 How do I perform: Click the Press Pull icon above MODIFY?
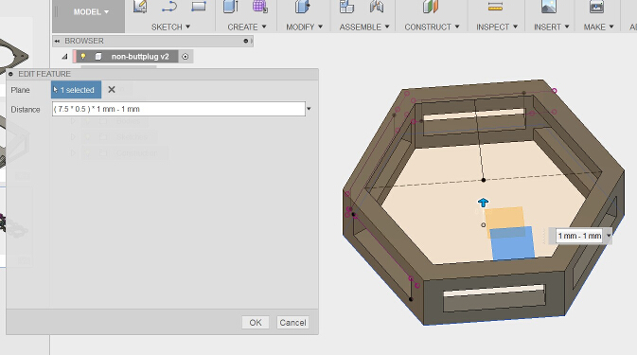click(x=303, y=7)
